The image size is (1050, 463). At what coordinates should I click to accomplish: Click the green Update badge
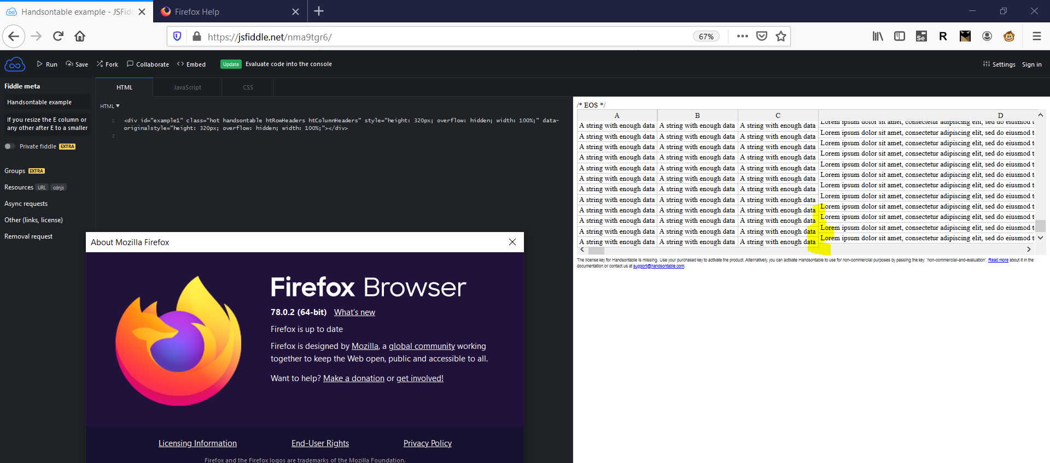point(231,64)
